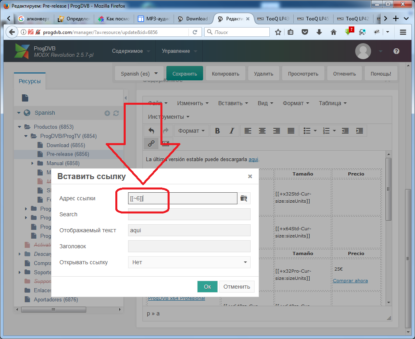
Task: Click the insert link chain icon
Action: click(x=151, y=144)
